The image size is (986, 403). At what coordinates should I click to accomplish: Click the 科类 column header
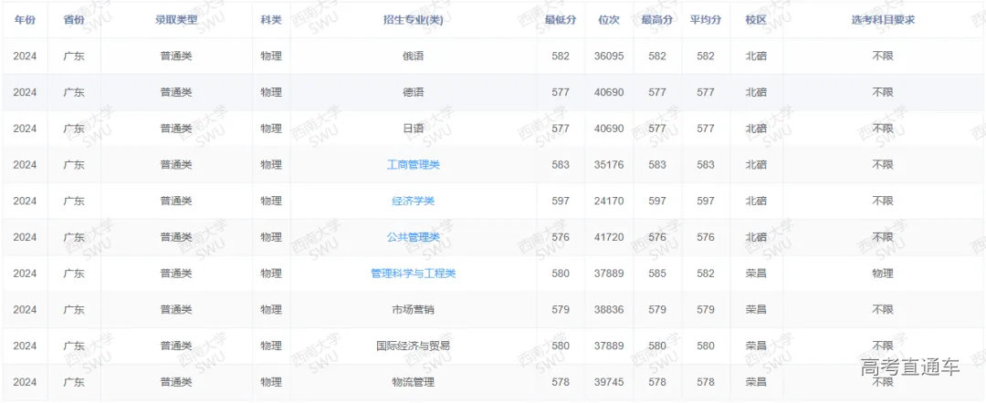pyautogui.click(x=270, y=20)
